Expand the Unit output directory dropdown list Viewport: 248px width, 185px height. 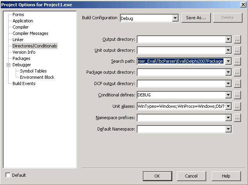pos(228,51)
